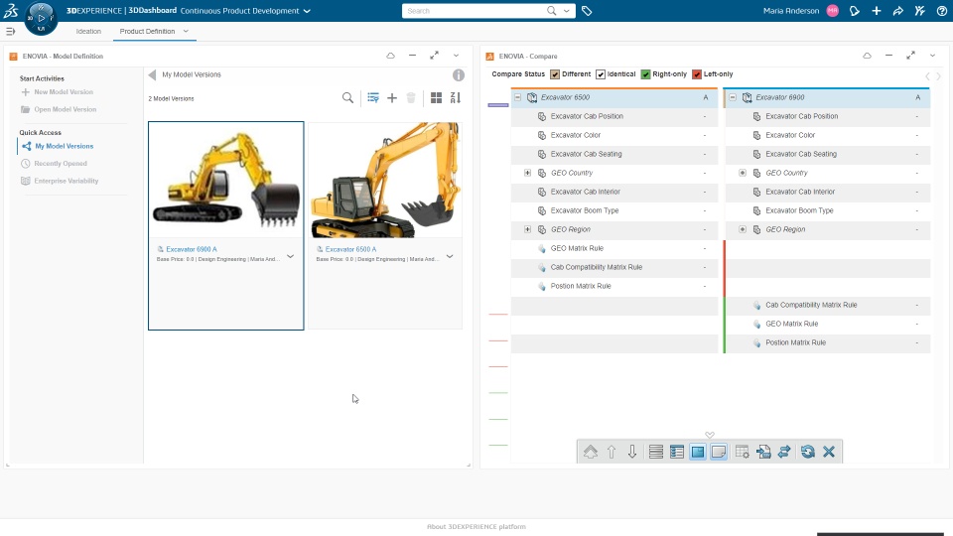The image size is (953, 536).
Task: Click the double up arrow in compare toolbar
Action: (590, 452)
